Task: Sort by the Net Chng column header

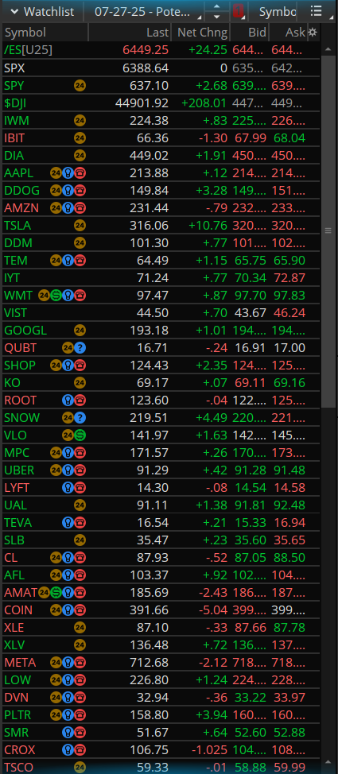Action: (201, 33)
